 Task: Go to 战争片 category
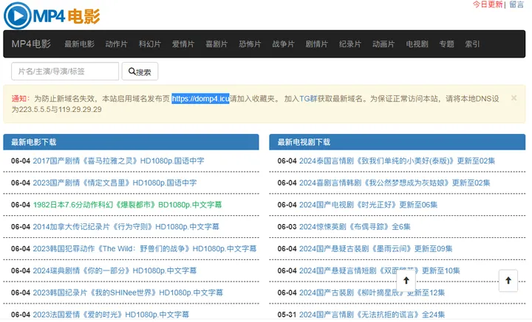[x=283, y=44]
